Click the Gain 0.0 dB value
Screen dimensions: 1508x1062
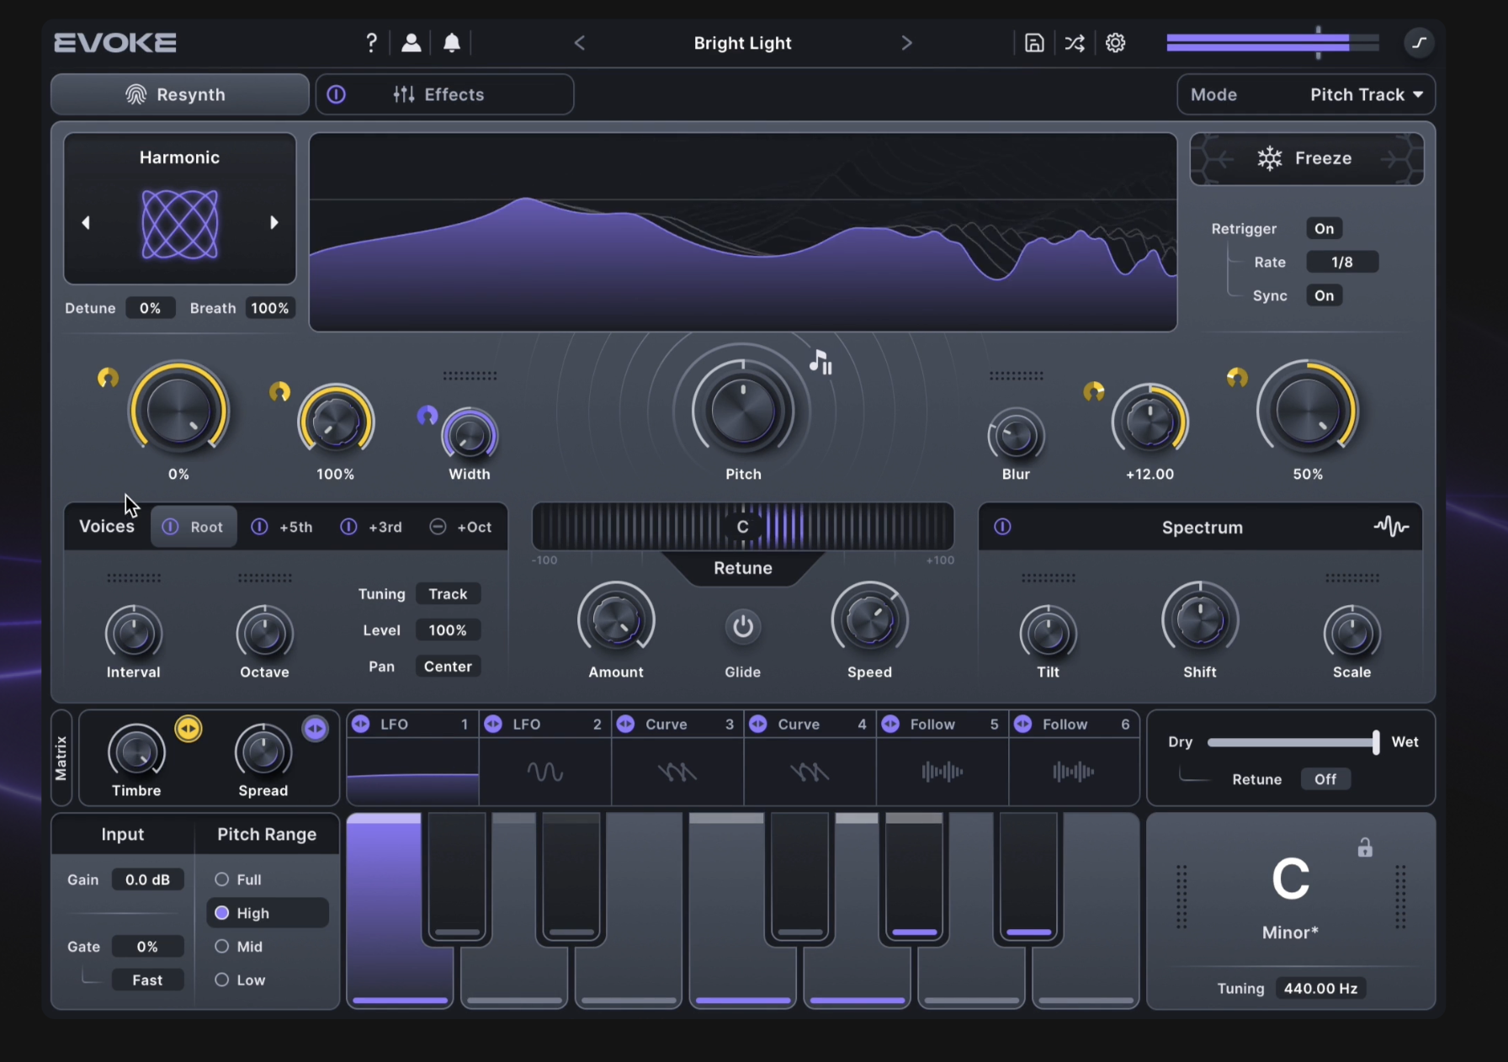pos(147,879)
